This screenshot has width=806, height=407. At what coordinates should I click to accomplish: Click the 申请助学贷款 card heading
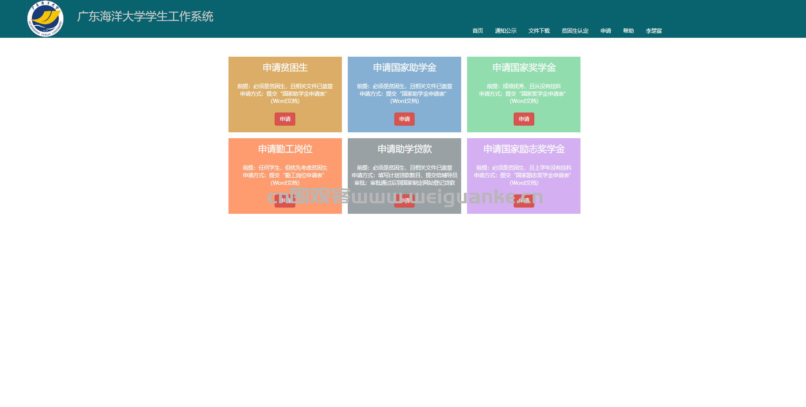click(404, 149)
